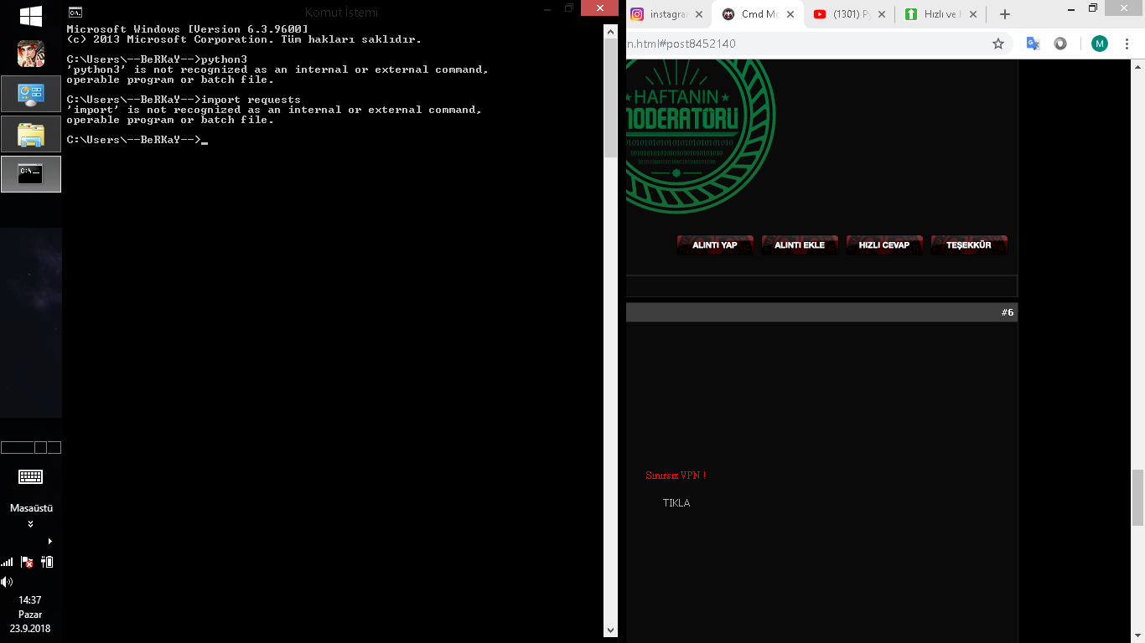The image size is (1145, 643).
Task: Click the gray round extension icon in Chrome
Action: coord(1060,44)
